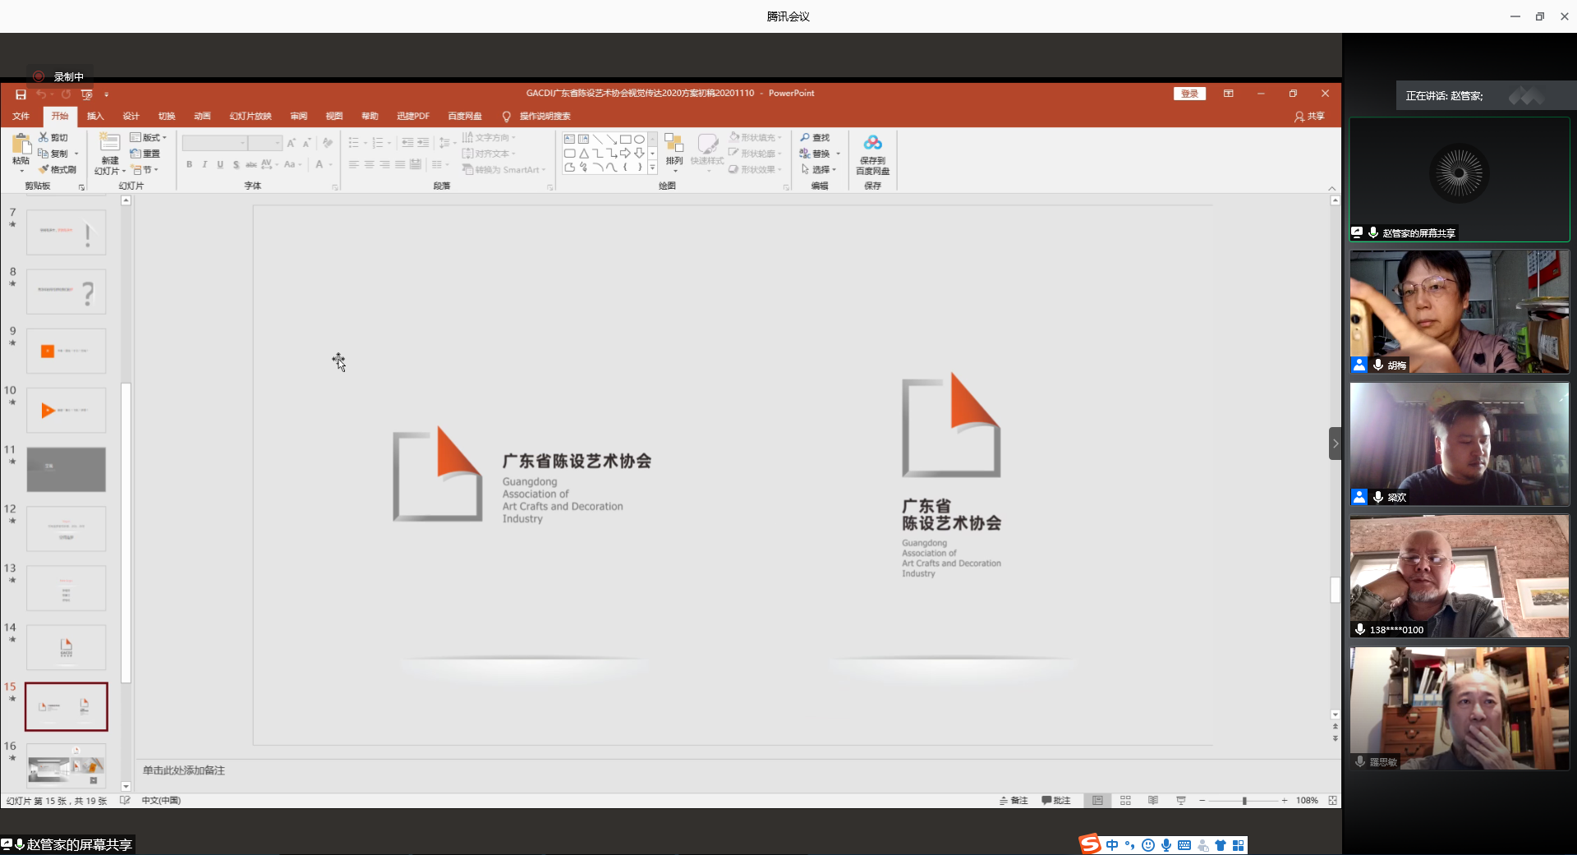This screenshot has height=855, width=1577.
Task: Toggle Underline formatting
Action: [x=220, y=164]
